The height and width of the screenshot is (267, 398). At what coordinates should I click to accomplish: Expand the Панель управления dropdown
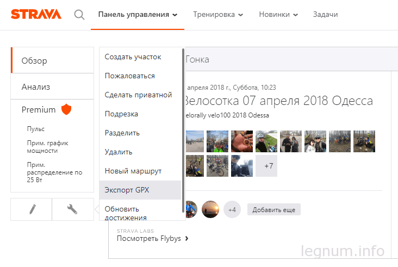138,15
